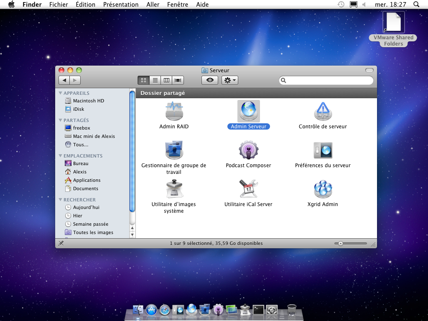Viewport: 428px width, 321px height.
Task: Collapse the EMPLACEMENTS sidebar section
Action: pos(60,155)
